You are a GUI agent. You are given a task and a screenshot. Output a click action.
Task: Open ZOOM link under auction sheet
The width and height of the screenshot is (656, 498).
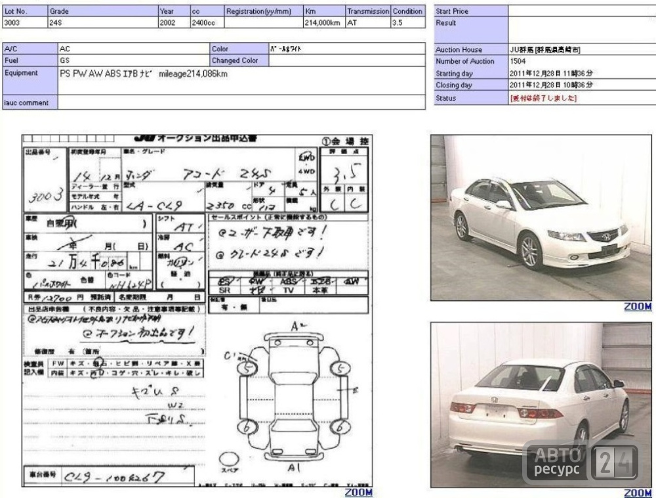coord(359,493)
